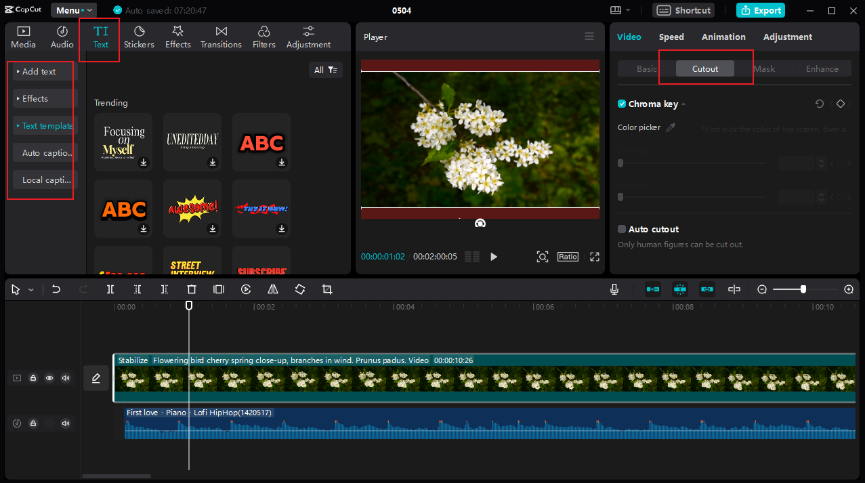Switch to the Animation tab
Viewport: 865px width, 483px height.
click(x=723, y=37)
